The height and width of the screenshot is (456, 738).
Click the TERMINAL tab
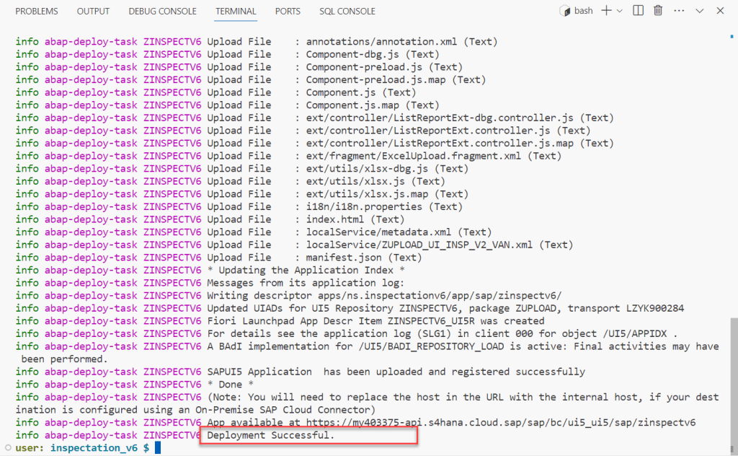click(236, 12)
